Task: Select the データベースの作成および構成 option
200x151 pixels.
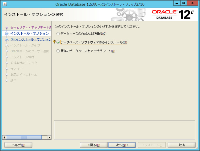Action: click(58, 33)
